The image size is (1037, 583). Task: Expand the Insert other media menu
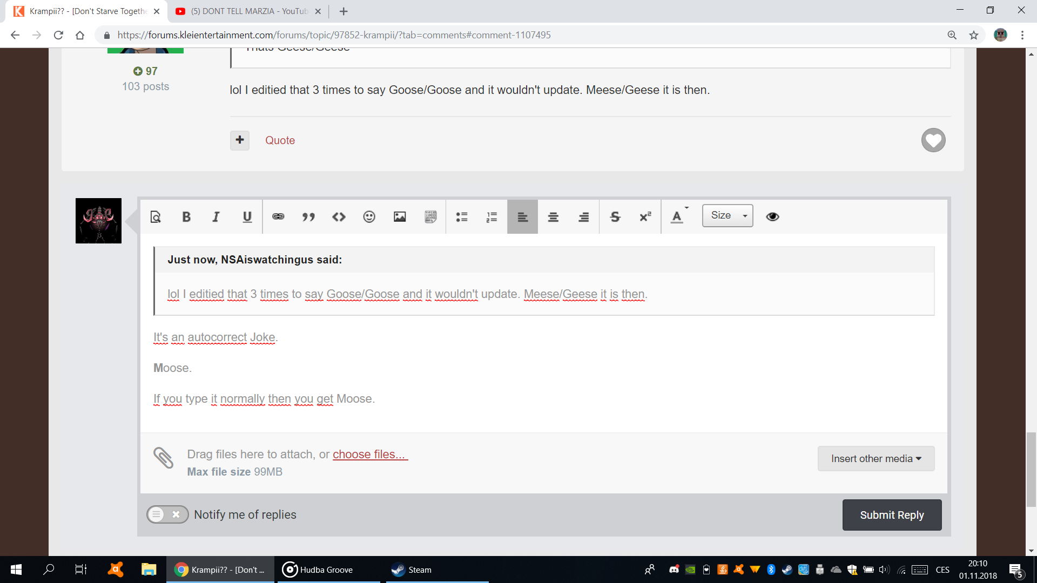876,458
